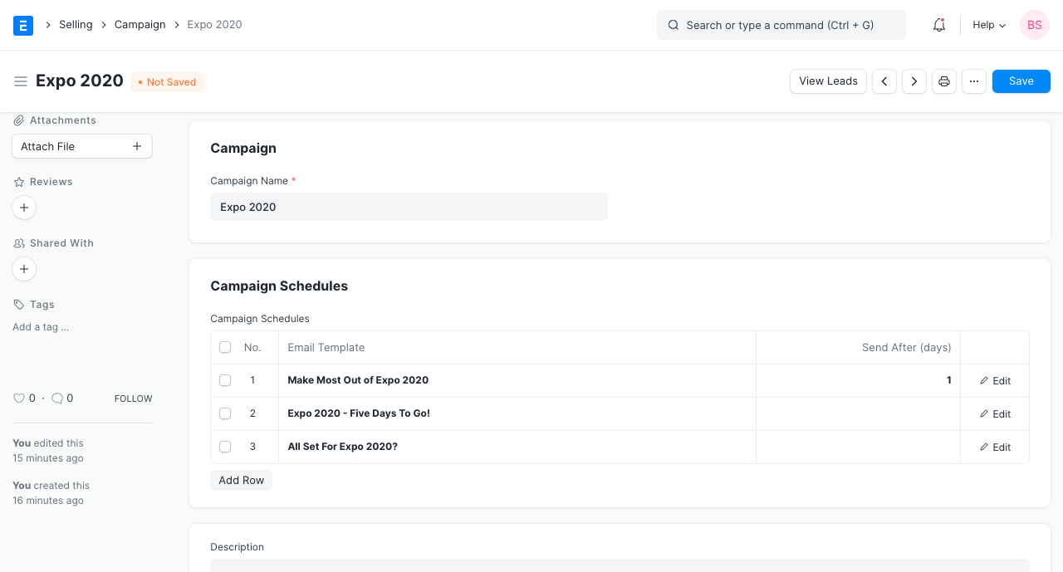Screen dimensions: 1063x572
Task: Open comments via the speech bubble icon
Action: 55,398
